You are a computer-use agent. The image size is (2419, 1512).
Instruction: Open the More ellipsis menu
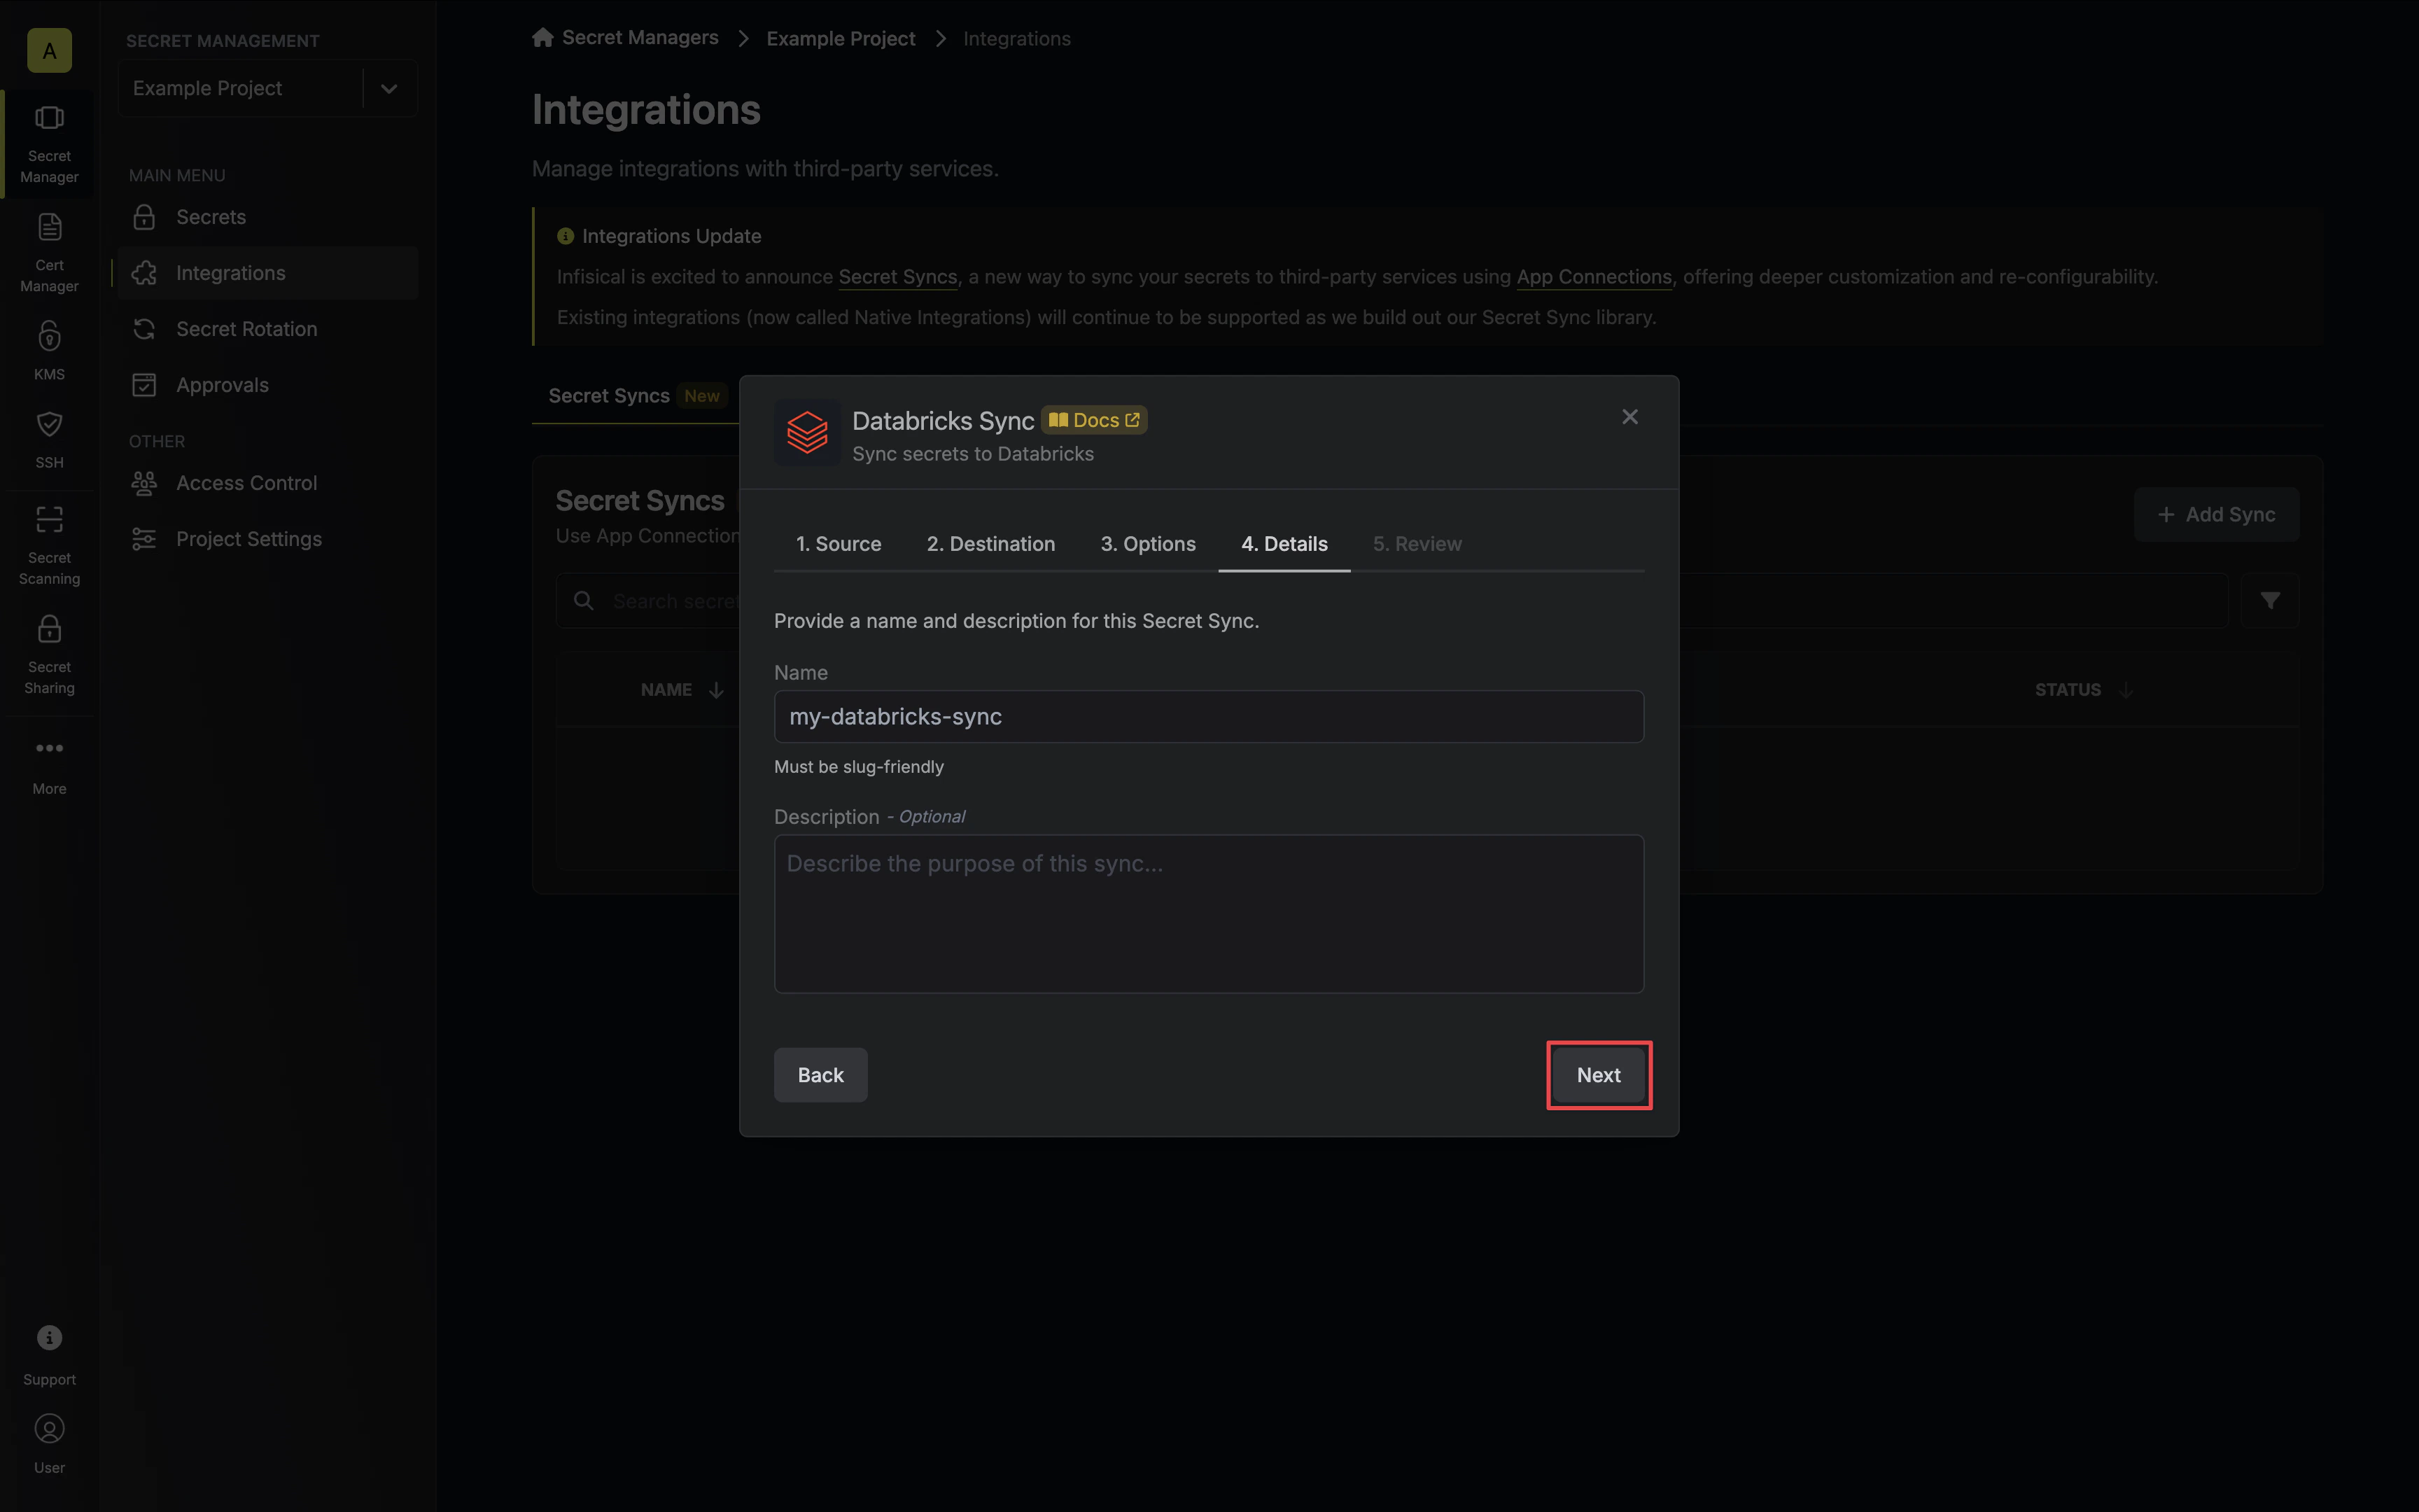(49, 748)
